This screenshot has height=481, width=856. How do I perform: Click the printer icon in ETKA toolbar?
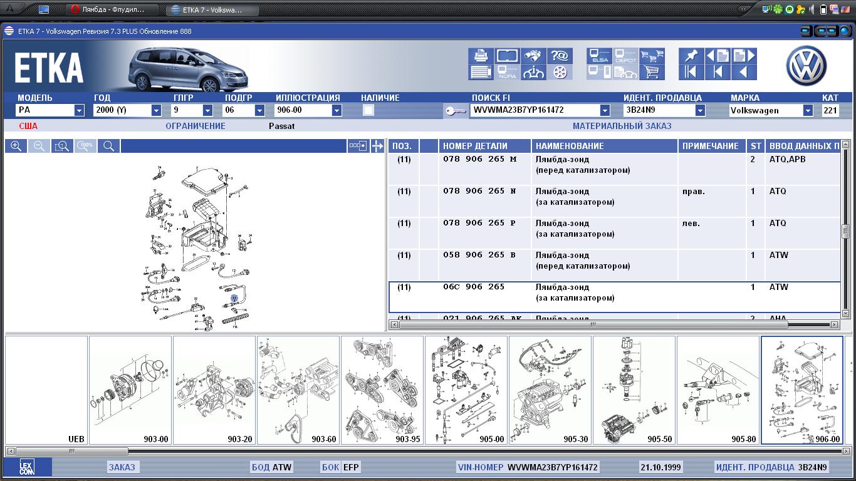[x=481, y=56]
